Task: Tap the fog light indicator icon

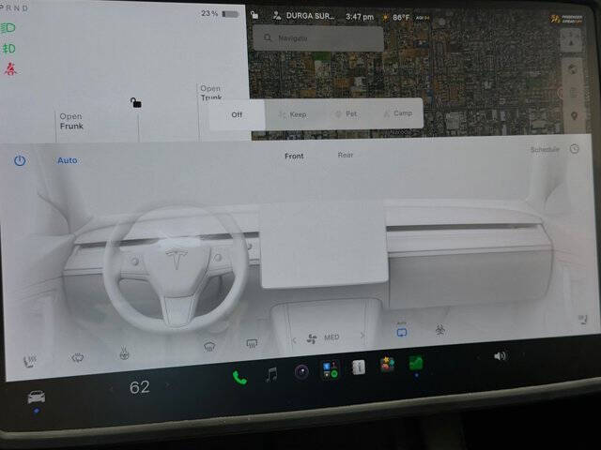Action: pos(8,49)
